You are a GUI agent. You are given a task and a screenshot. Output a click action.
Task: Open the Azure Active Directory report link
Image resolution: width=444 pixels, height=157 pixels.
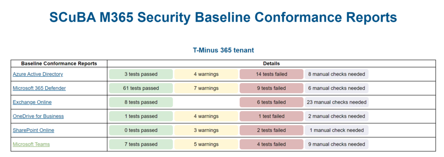coord(38,74)
